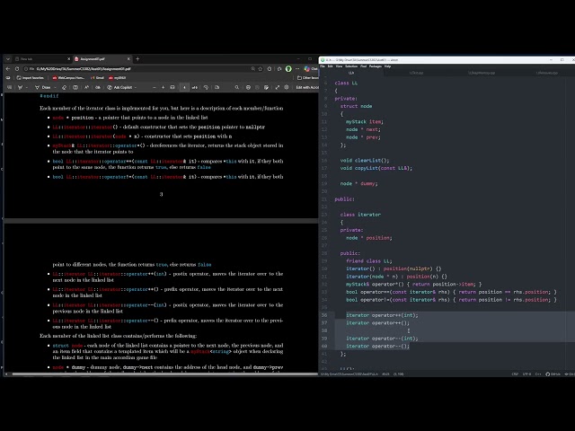575x431 pixels.
Task: Click code line 'node * dummy;'
Action: tap(358, 183)
